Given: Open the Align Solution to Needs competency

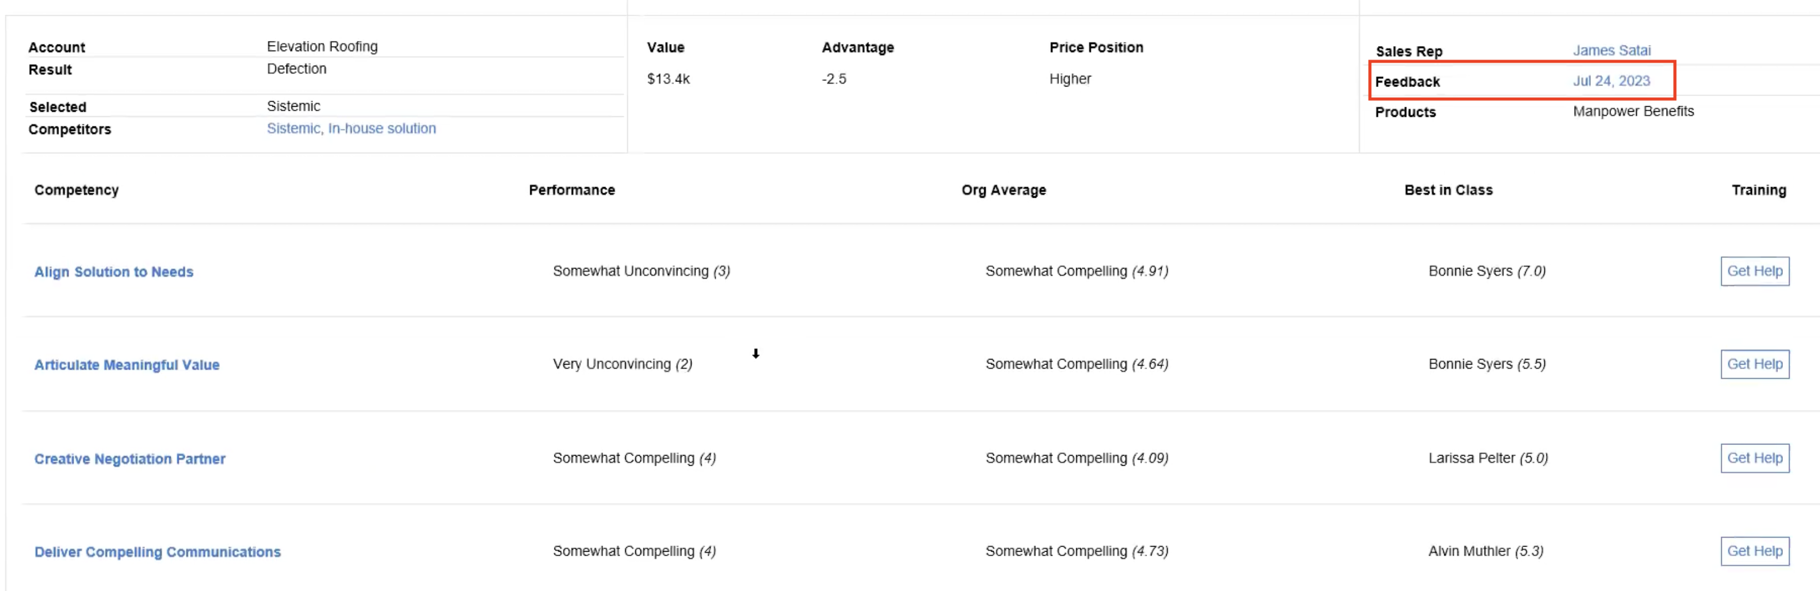Looking at the screenshot, I should coord(113,271).
